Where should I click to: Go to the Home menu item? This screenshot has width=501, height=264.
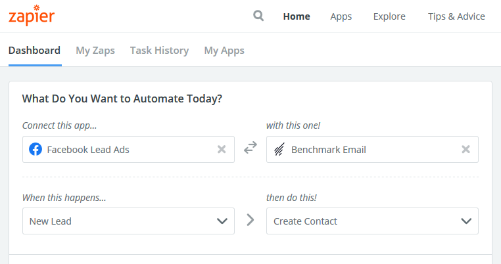click(297, 16)
